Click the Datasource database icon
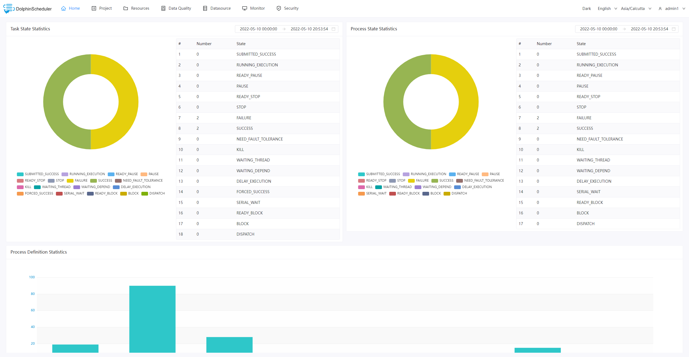Image resolution: width=689 pixels, height=357 pixels. (205, 8)
